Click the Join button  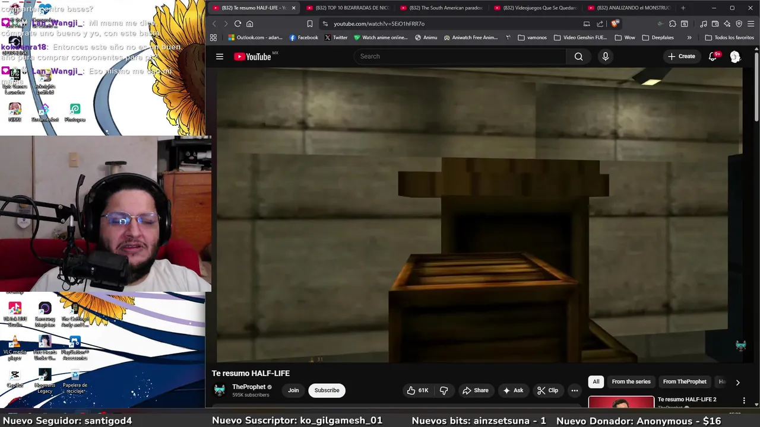click(x=293, y=390)
